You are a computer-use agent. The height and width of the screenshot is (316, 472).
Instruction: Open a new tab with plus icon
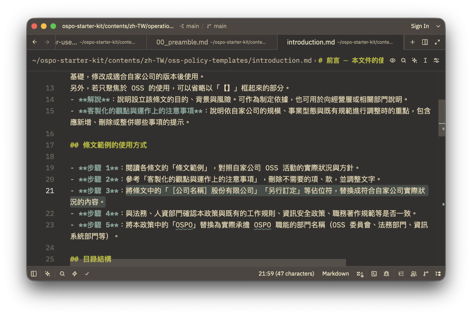point(412,42)
